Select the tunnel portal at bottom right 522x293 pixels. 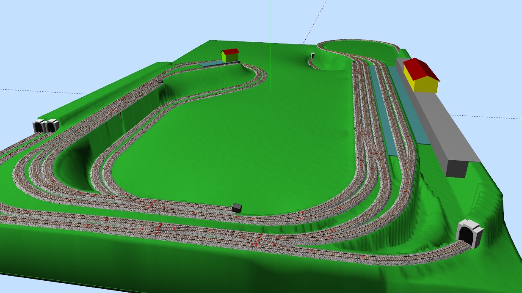click(x=470, y=233)
